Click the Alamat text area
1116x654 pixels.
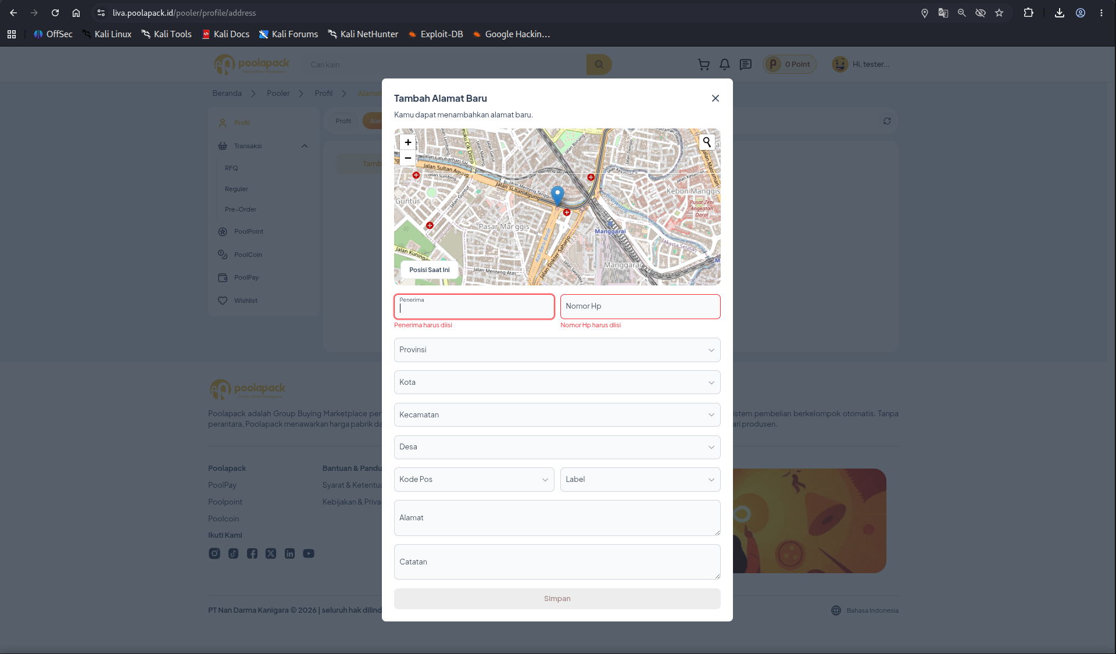[x=557, y=518]
